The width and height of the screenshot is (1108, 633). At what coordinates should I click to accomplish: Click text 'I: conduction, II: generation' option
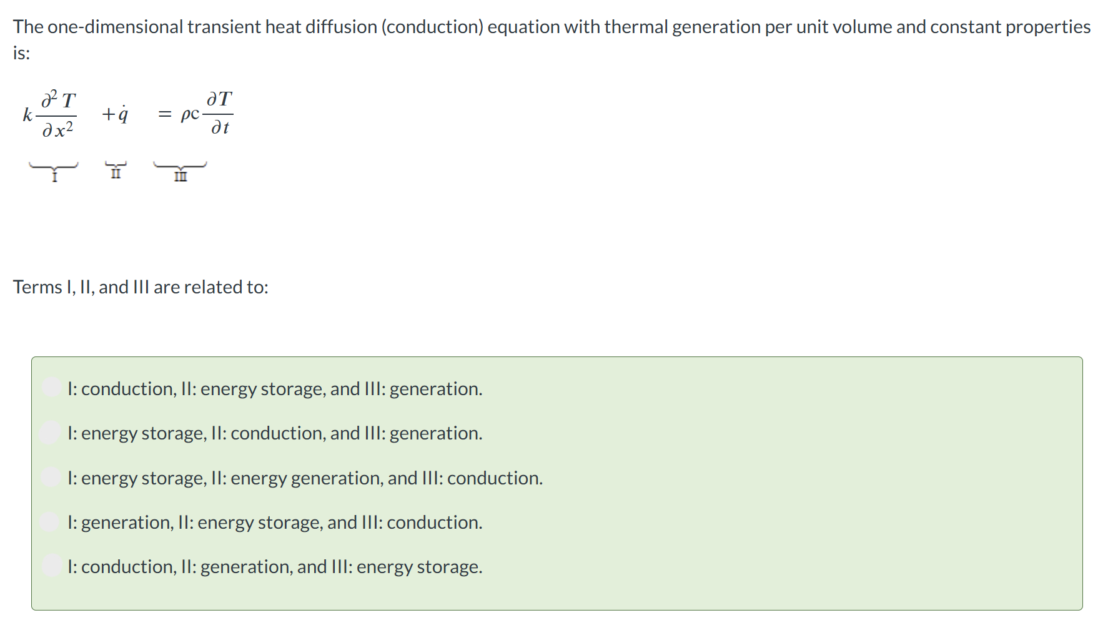point(275,567)
